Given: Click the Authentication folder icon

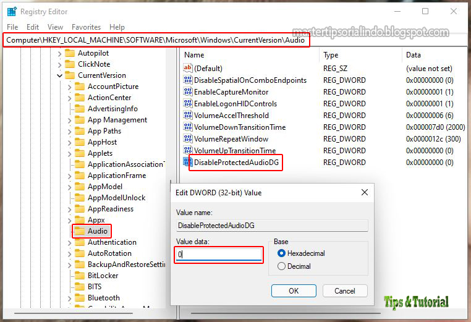Looking at the screenshot, I should (x=80, y=242).
